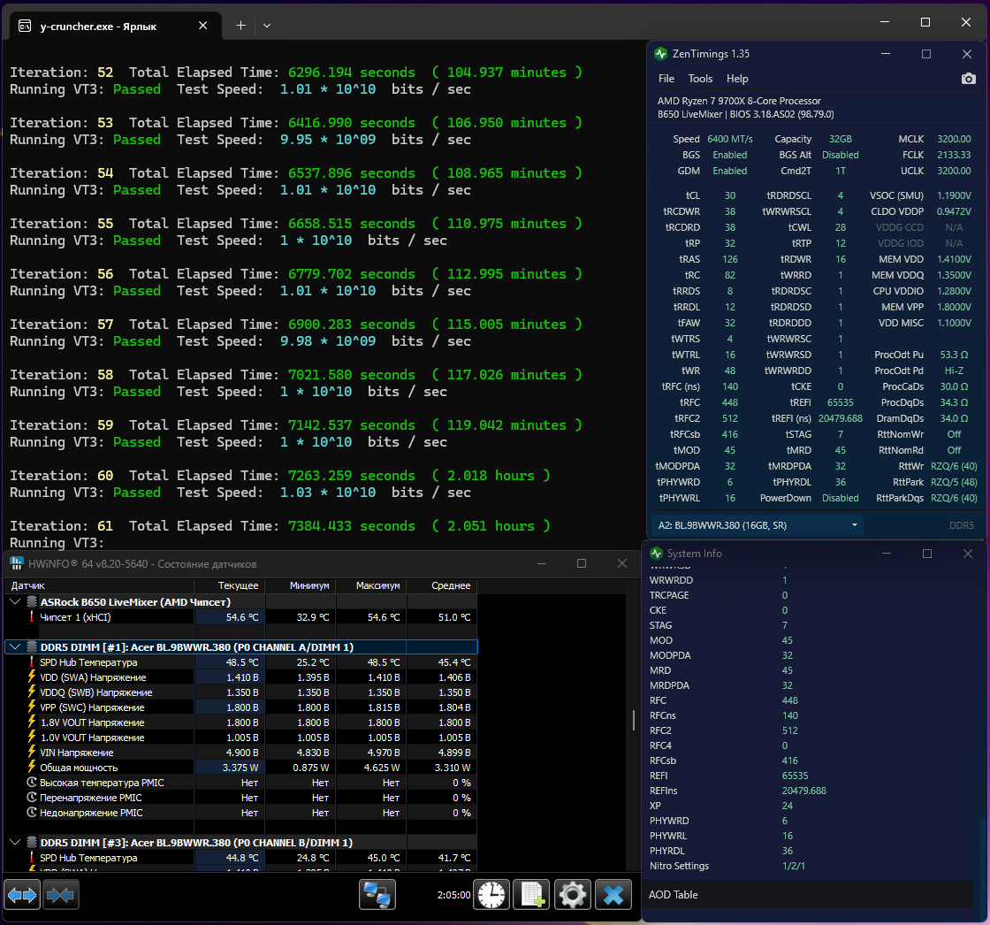
Task: Select the Чипсет 1 (xHCI) sensor row
Action: pos(240,617)
